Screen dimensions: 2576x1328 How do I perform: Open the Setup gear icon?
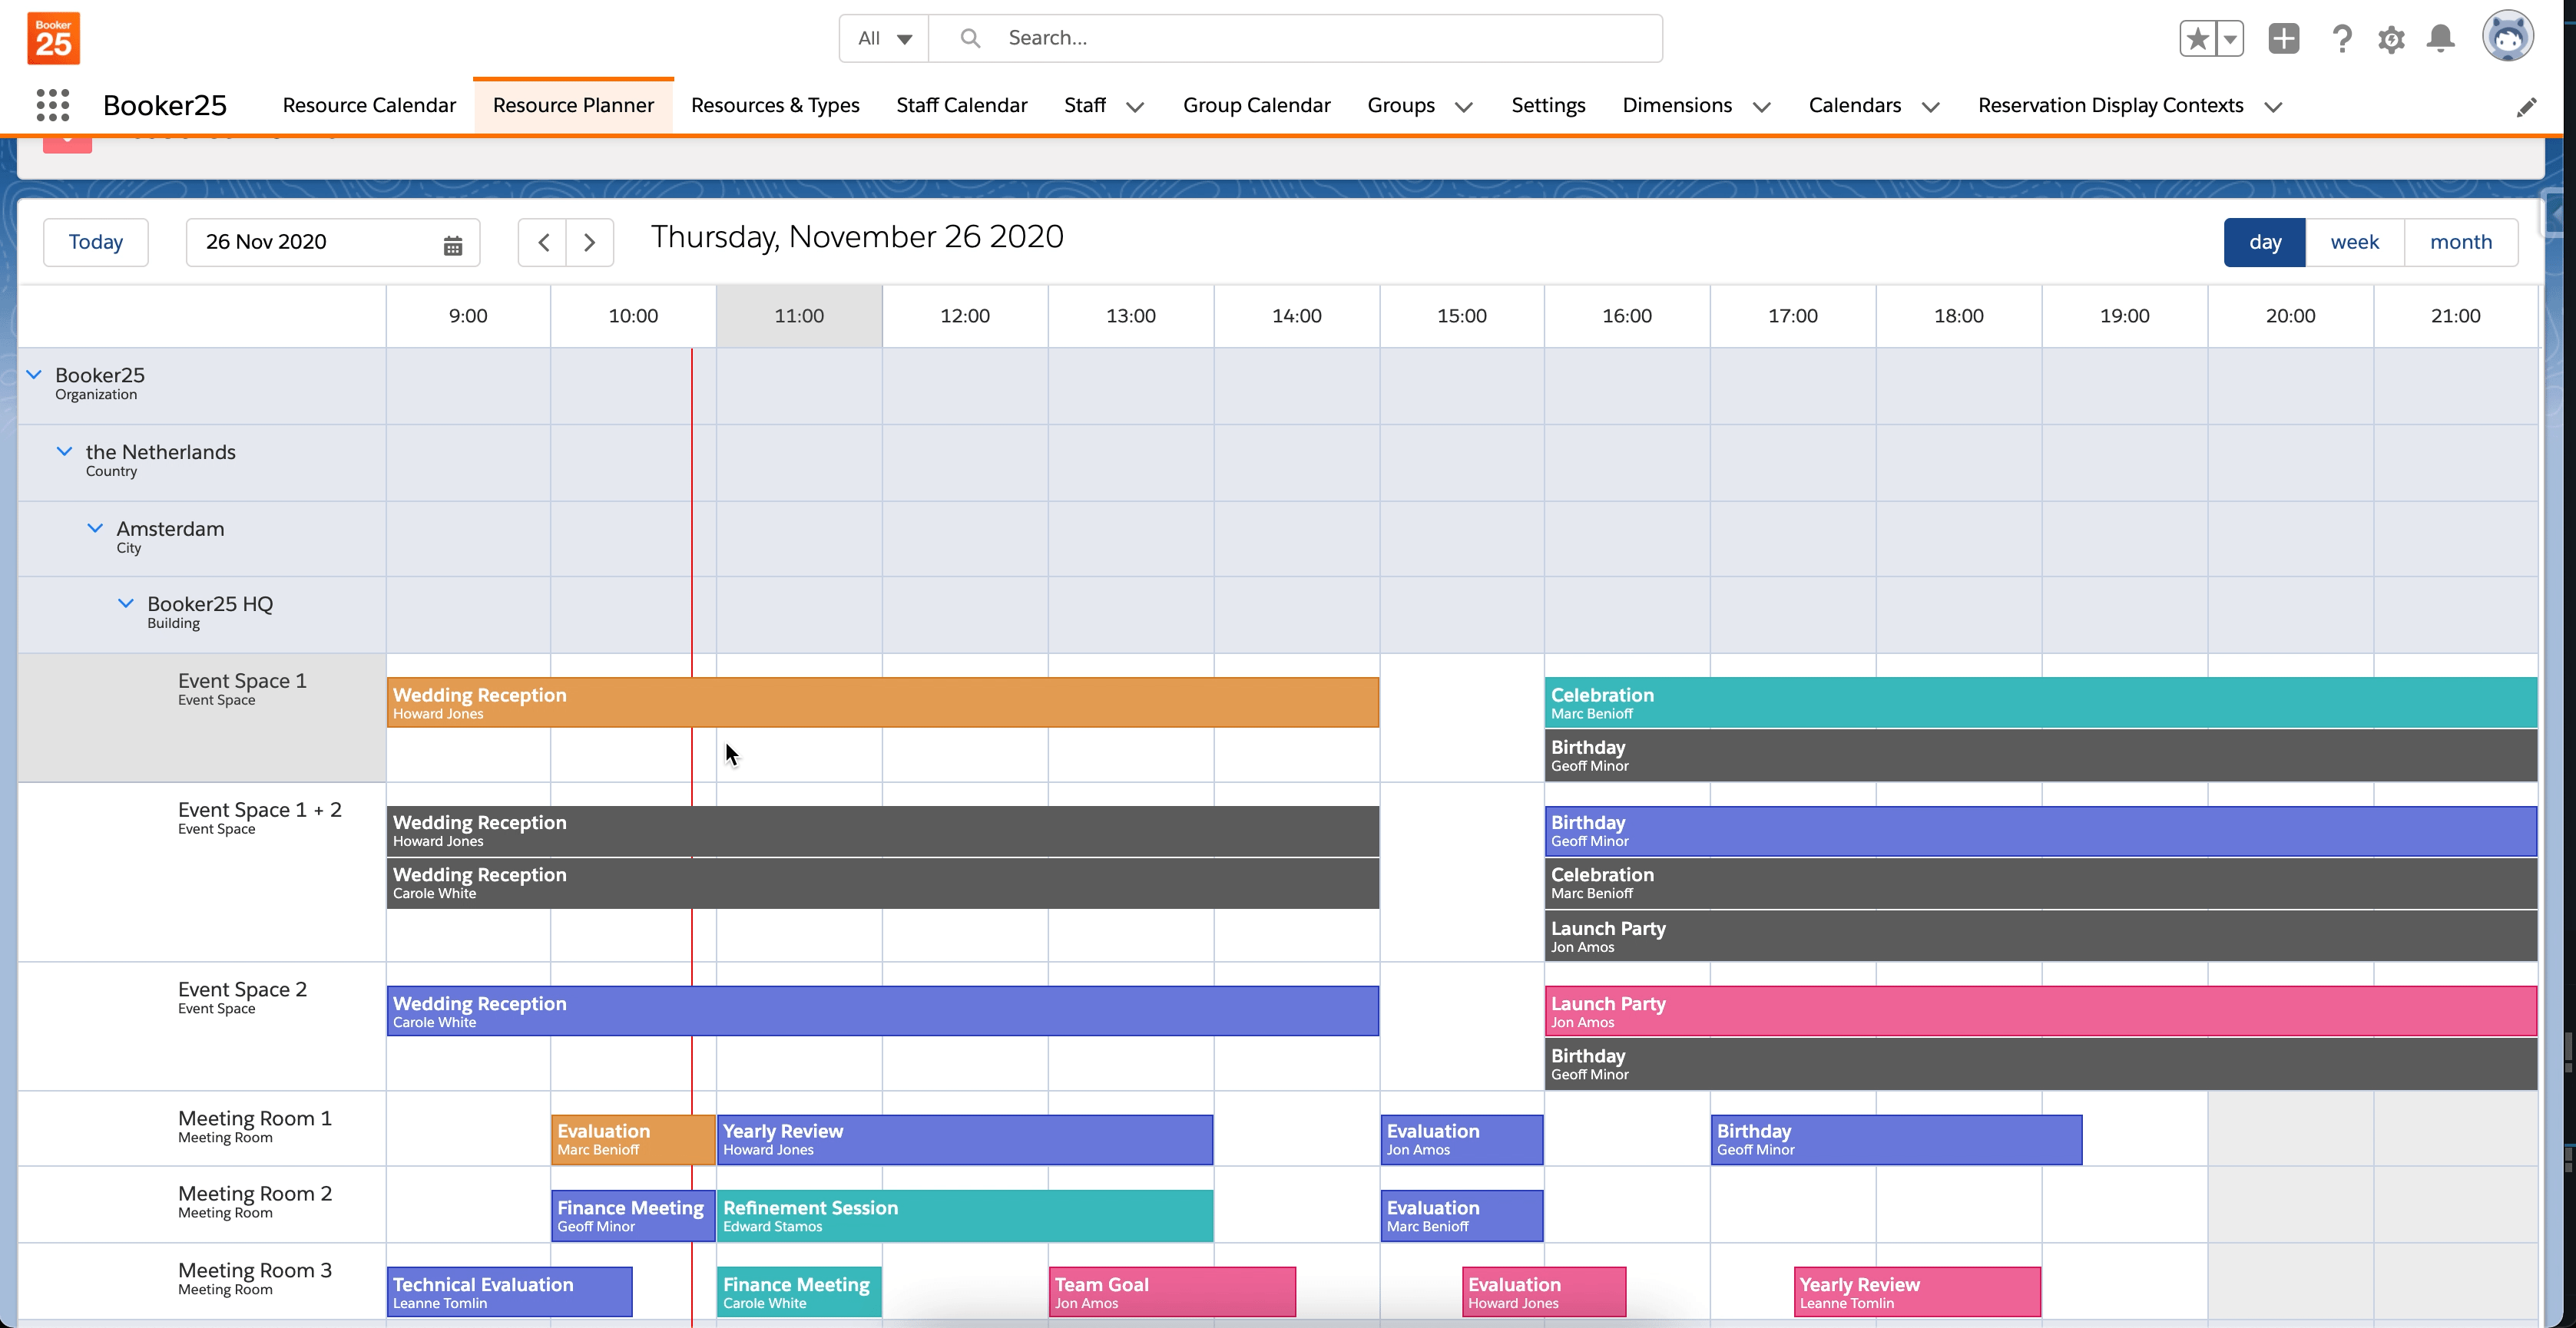(2391, 39)
